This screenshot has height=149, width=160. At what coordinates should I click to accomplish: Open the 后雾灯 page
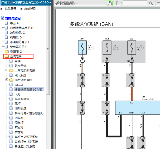[19, 132]
